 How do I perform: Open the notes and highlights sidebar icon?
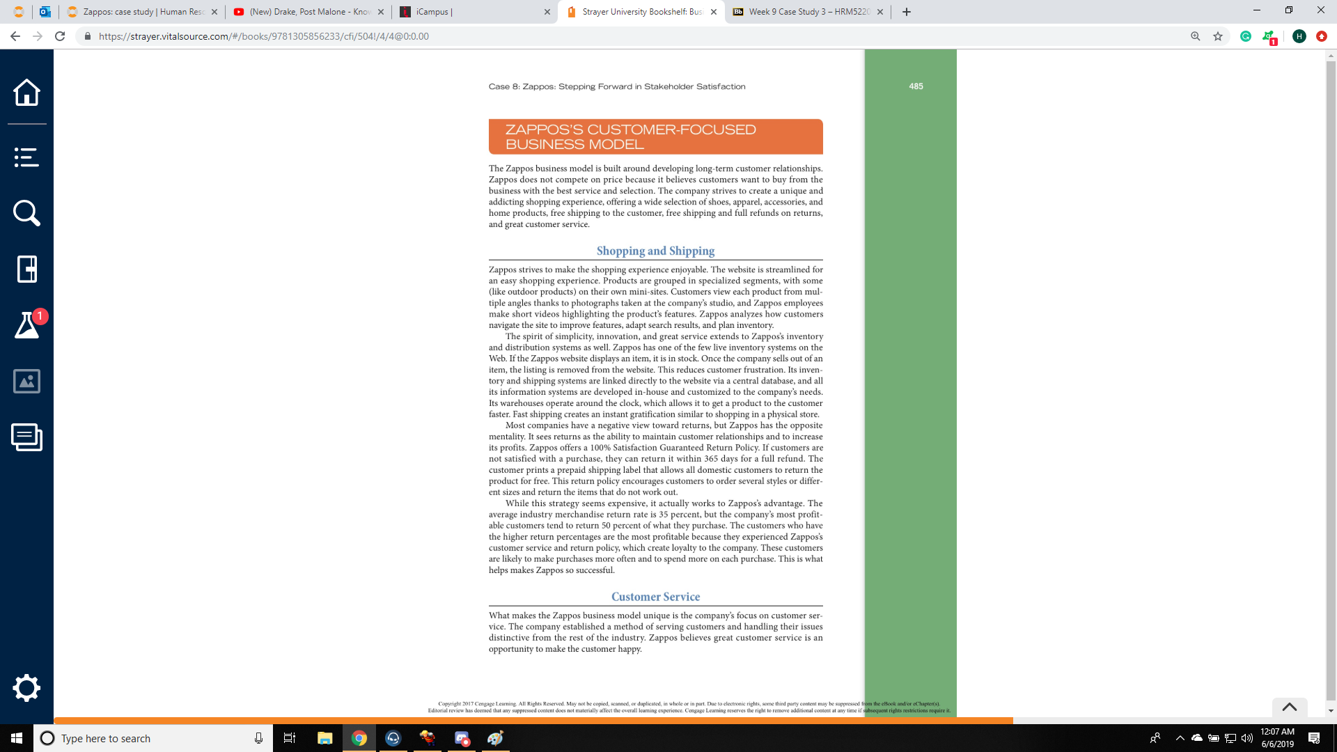(x=26, y=437)
